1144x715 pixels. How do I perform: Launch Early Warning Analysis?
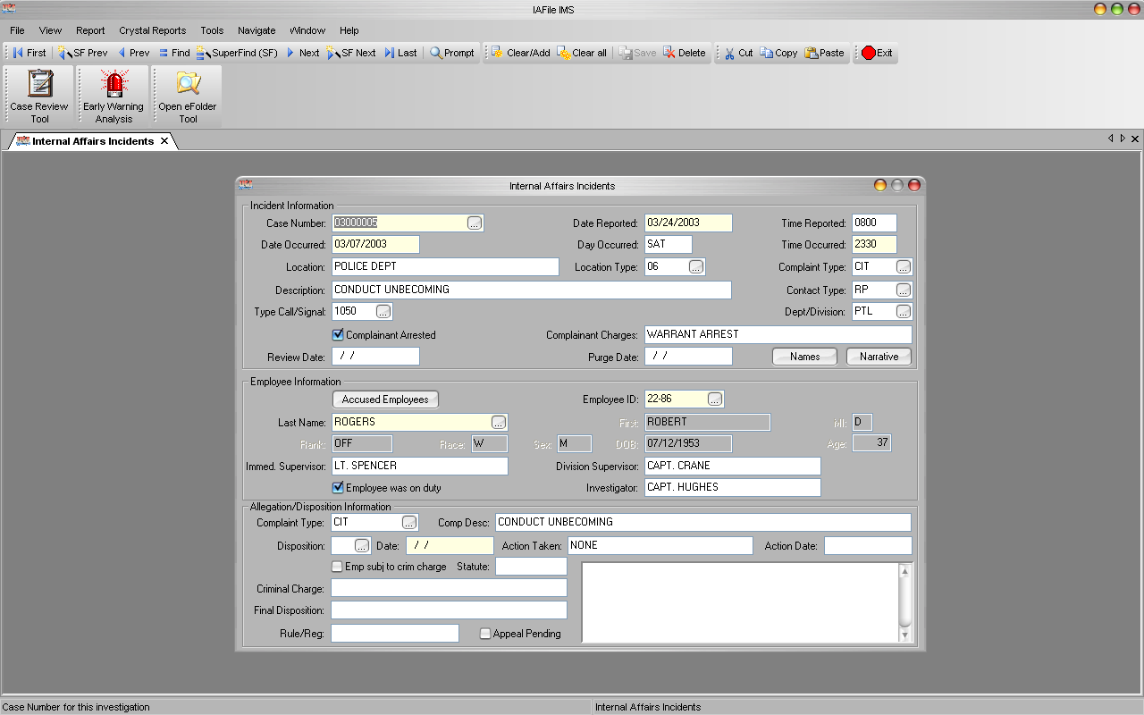coord(114,96)
